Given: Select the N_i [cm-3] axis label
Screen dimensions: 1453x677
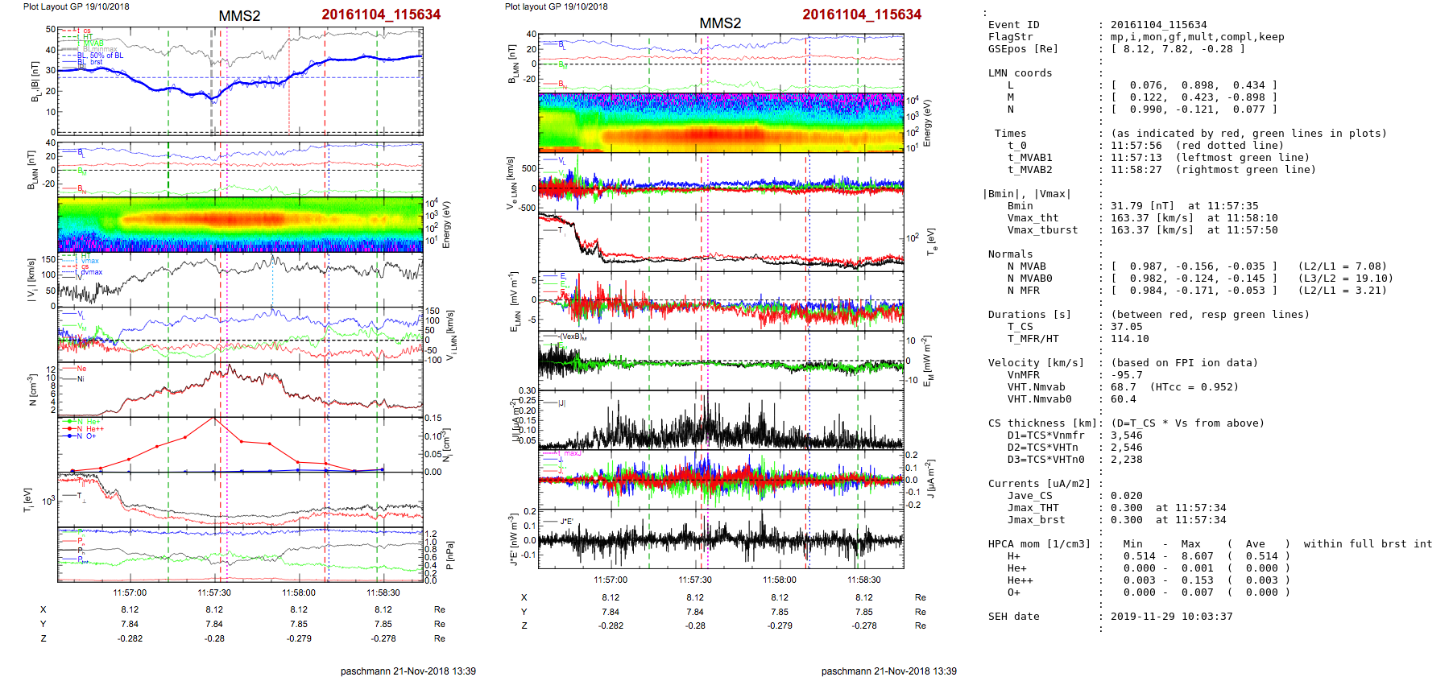Looking at the screenshot, I should [x=447, y=445].
